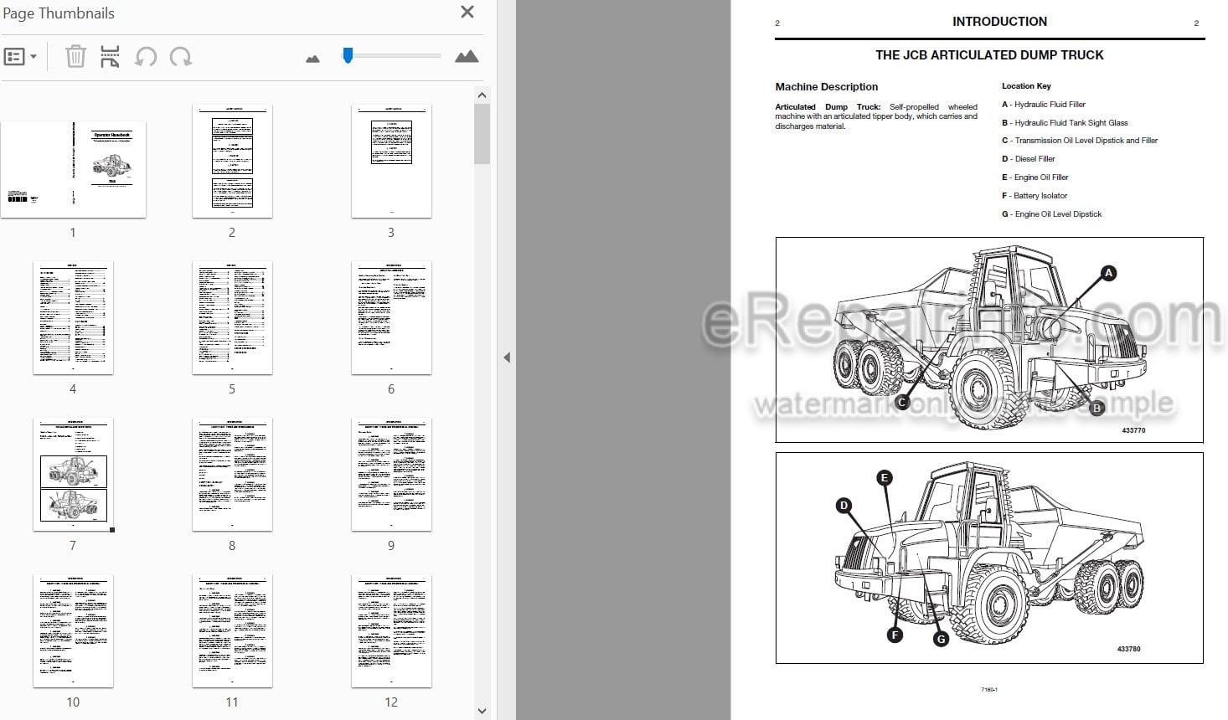Select page 12 thumbnail
The height and width of the screenshot is (720, 1228).
click(391, 630)
